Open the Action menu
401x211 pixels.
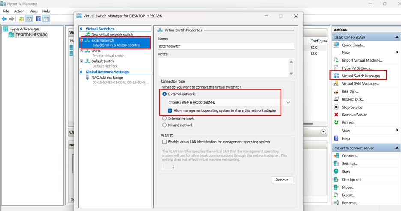[x=19, y=11]
